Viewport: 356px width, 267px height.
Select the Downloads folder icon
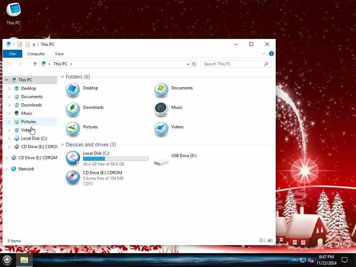[73, 110]
